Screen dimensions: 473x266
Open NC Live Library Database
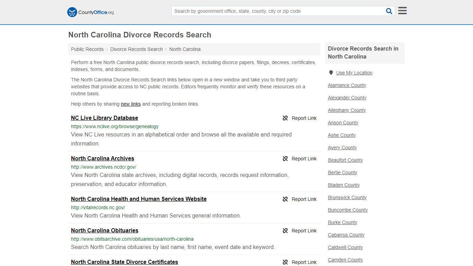point(105,118)
